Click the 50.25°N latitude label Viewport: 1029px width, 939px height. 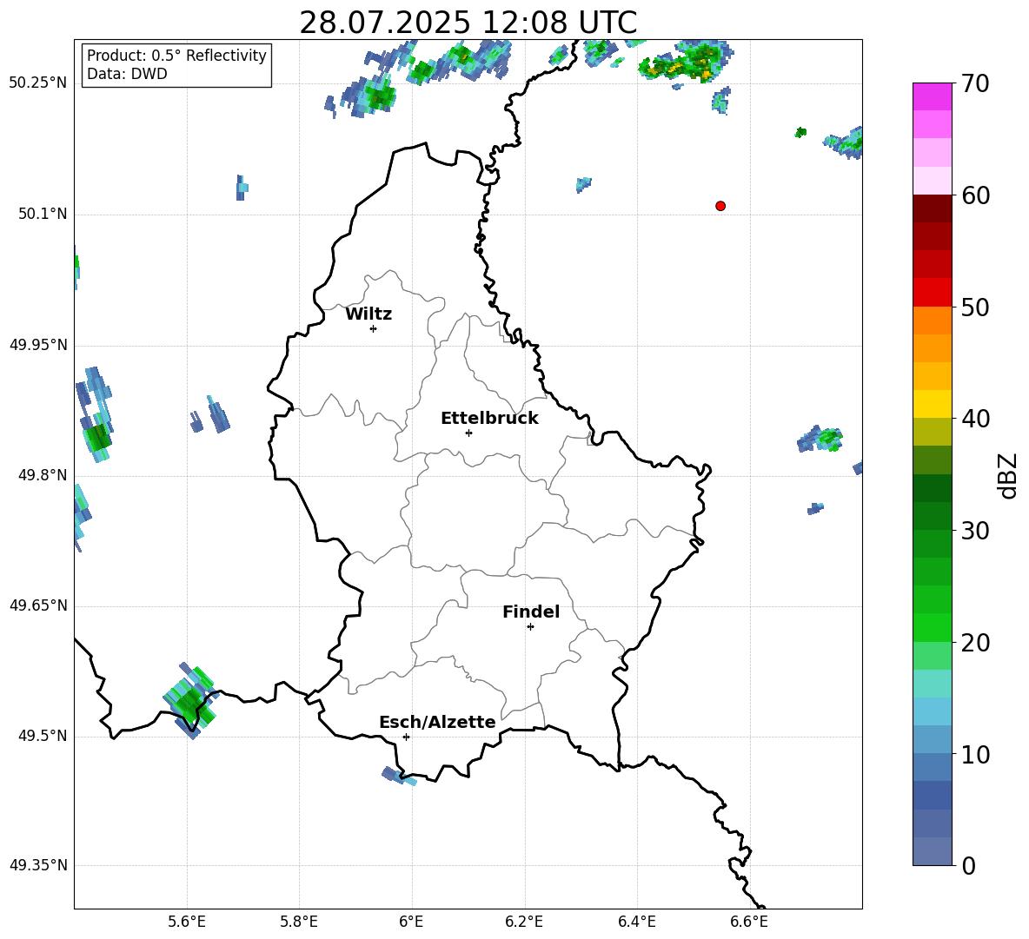(x=38, y=83)
